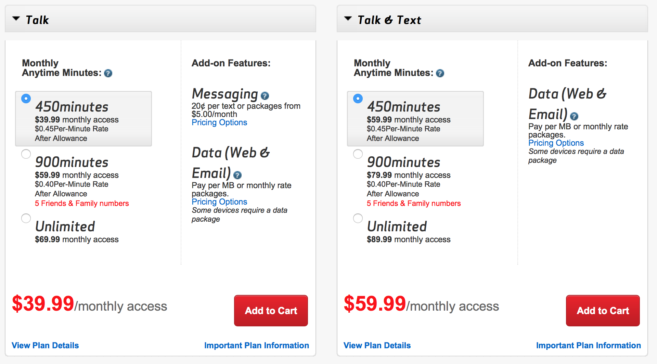Viewport: 657px width, 364px height.
Task: Select Unlimited Talk plan at $69.99
Action: 26,218
